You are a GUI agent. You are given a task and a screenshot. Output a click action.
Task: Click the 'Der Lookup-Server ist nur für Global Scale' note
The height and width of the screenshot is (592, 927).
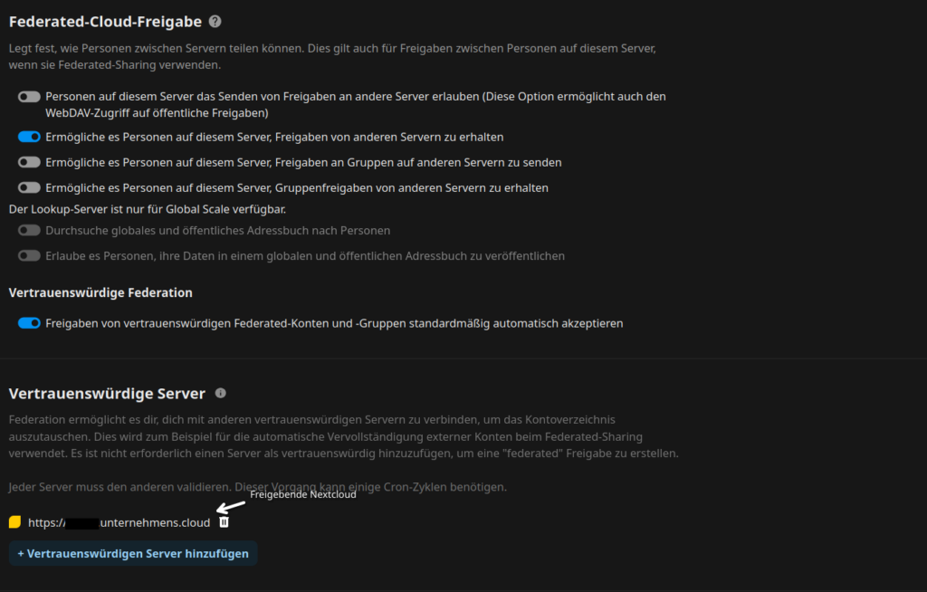coord(147,209)
